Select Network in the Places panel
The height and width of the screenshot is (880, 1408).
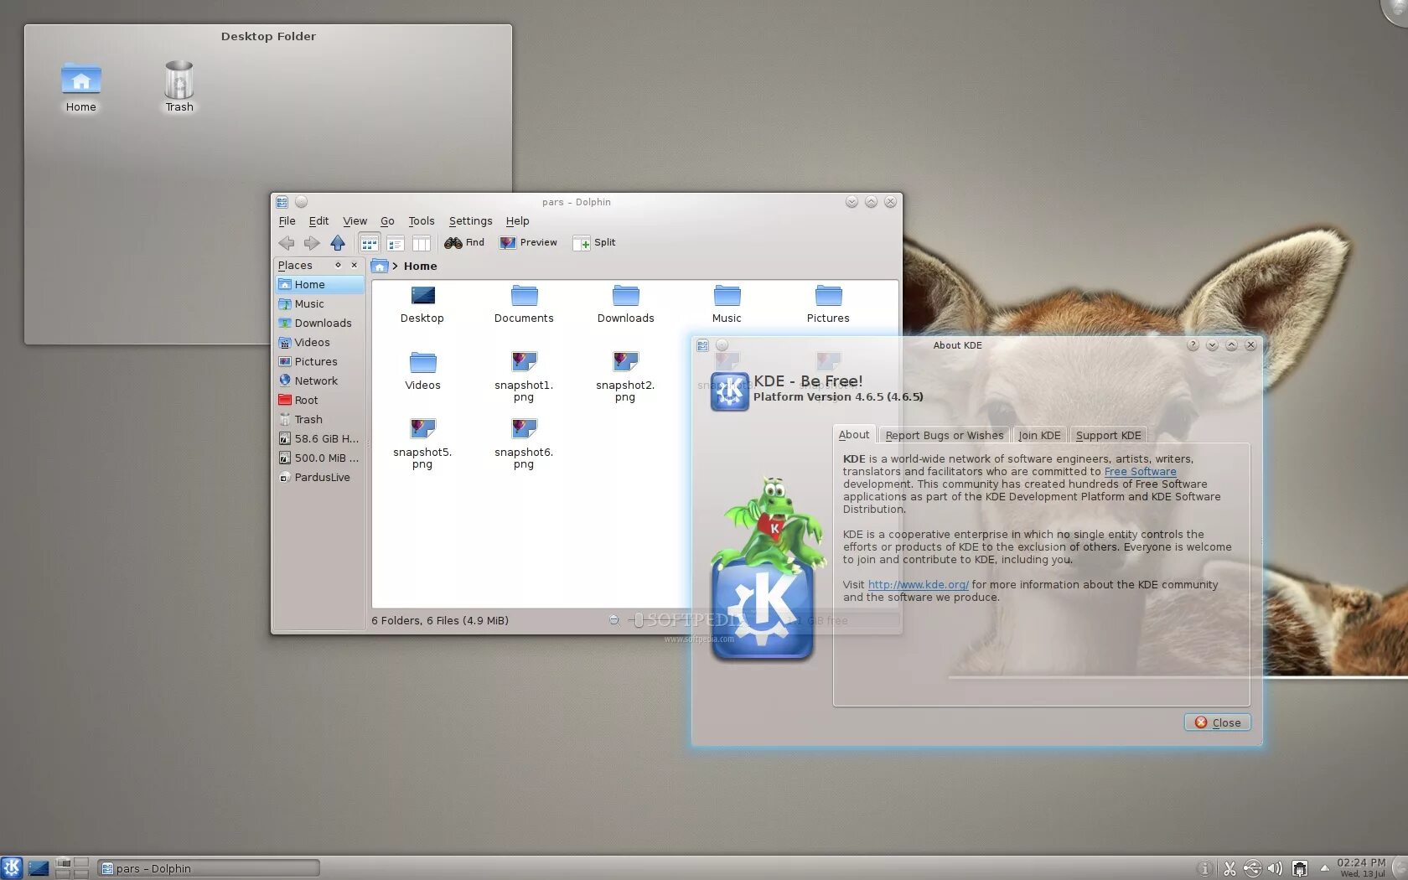(319, 381)
